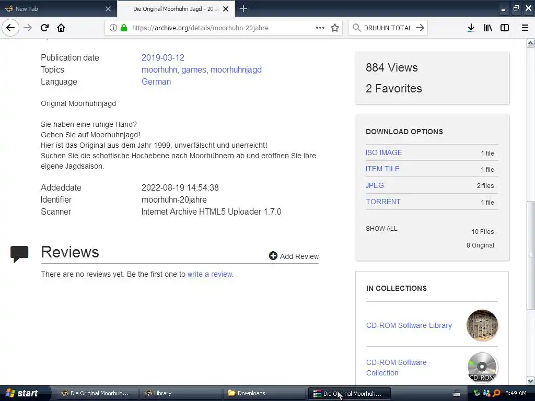Screen dimensions: 535x401
Task: Open the Library bookshelf icon
Action: [x=488, y=28]
